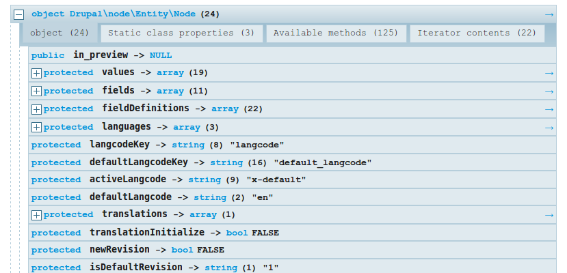Click the newRevision property name

click(120, 250)
